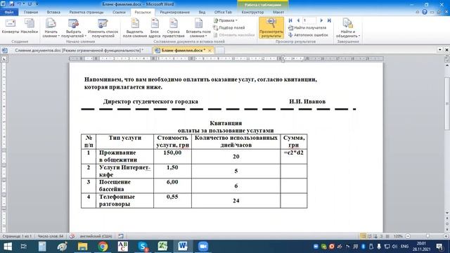Open Windows Start menu
This screenshot has height=253, width=450.
[x=8, y=247]
